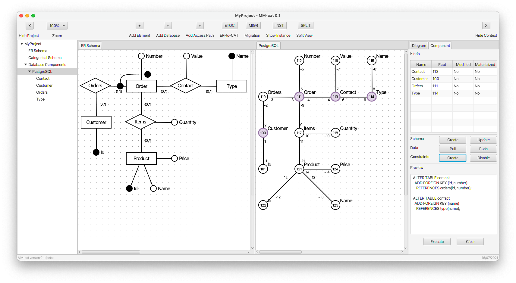The width and height of the screenshot is (516, 283).
Task: Select the Product entity box
Action: click(x=141, y=158)
